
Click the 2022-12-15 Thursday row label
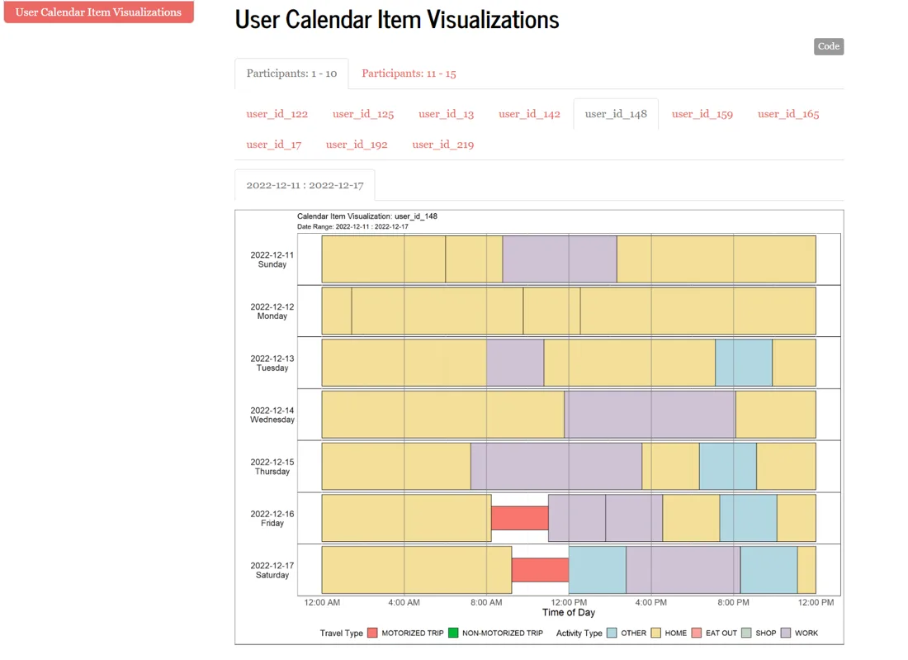tap(272, 467)
